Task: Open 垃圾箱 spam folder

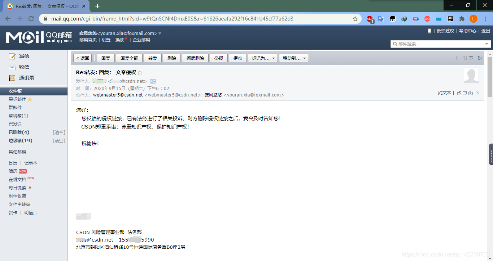Action: pyautogui.click(x=21, y=141)
